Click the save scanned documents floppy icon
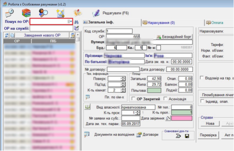 (x=187, y=136)
